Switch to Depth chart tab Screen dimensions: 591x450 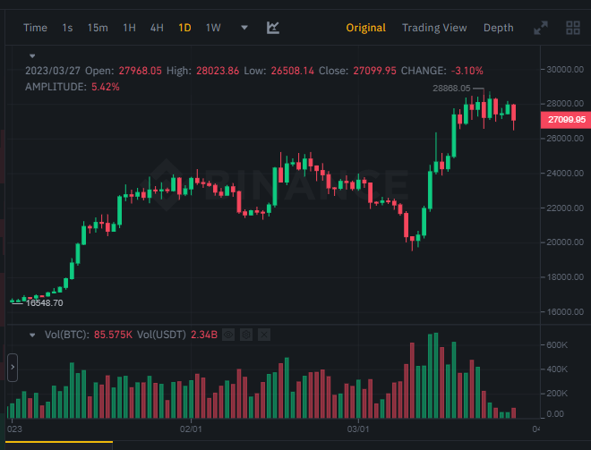(x=498, y=28)
